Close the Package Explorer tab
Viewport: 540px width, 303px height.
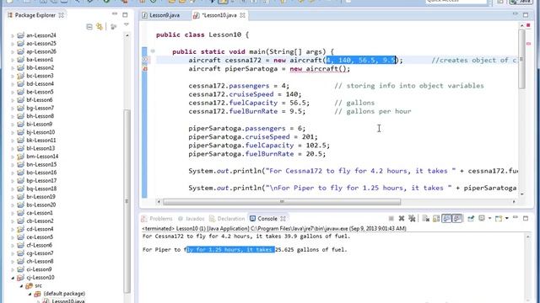click(x=62, y=15)
